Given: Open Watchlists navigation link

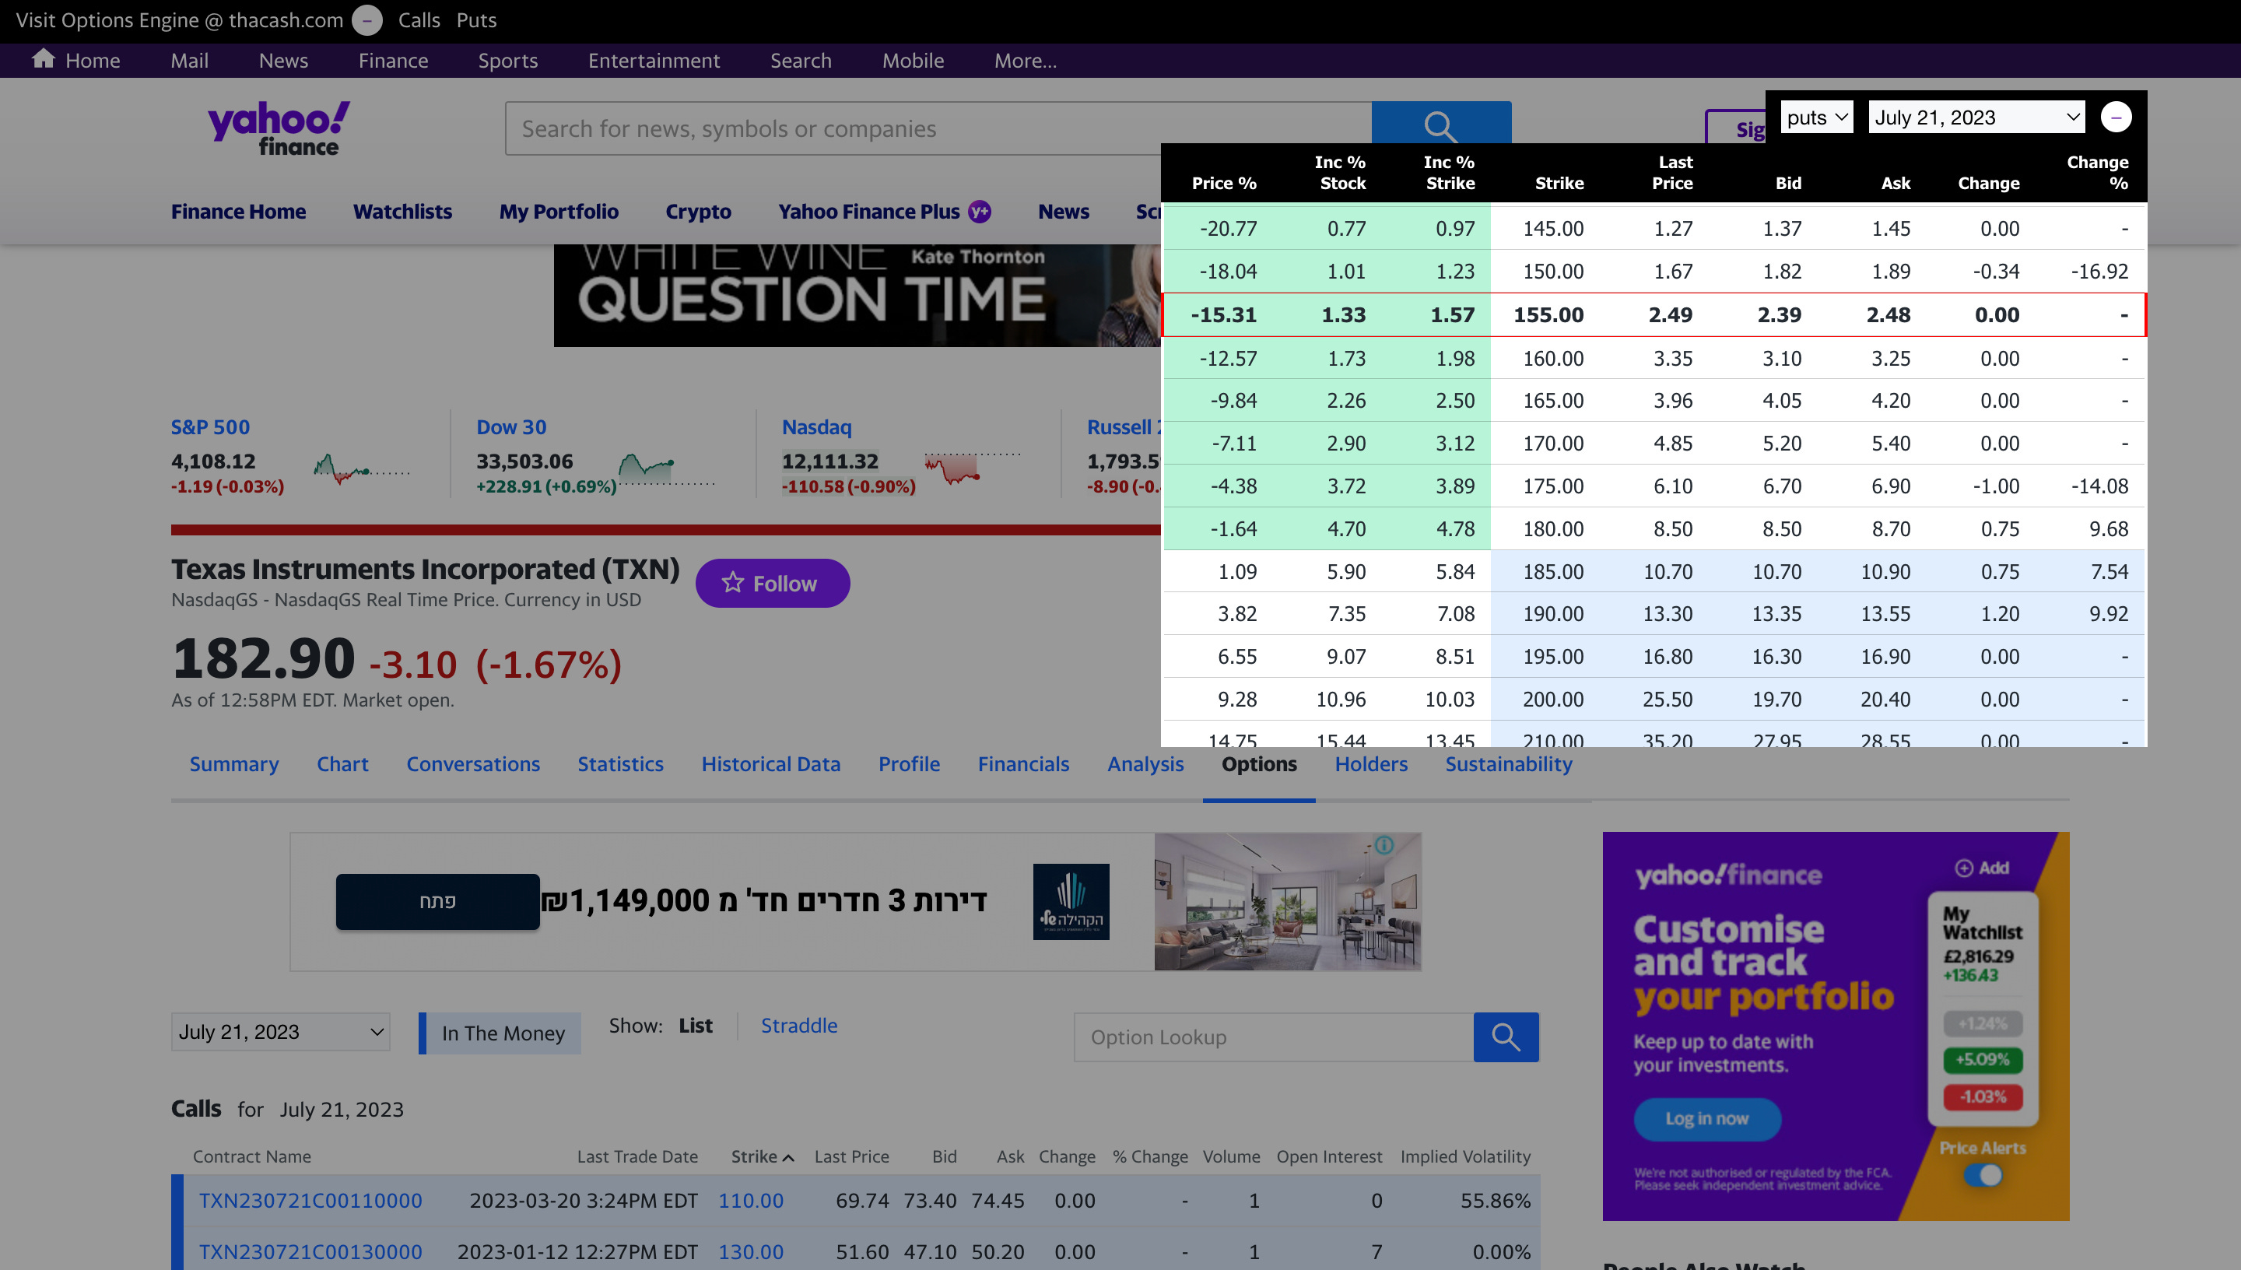Looking at the screenshot, I should coord(402,211).
